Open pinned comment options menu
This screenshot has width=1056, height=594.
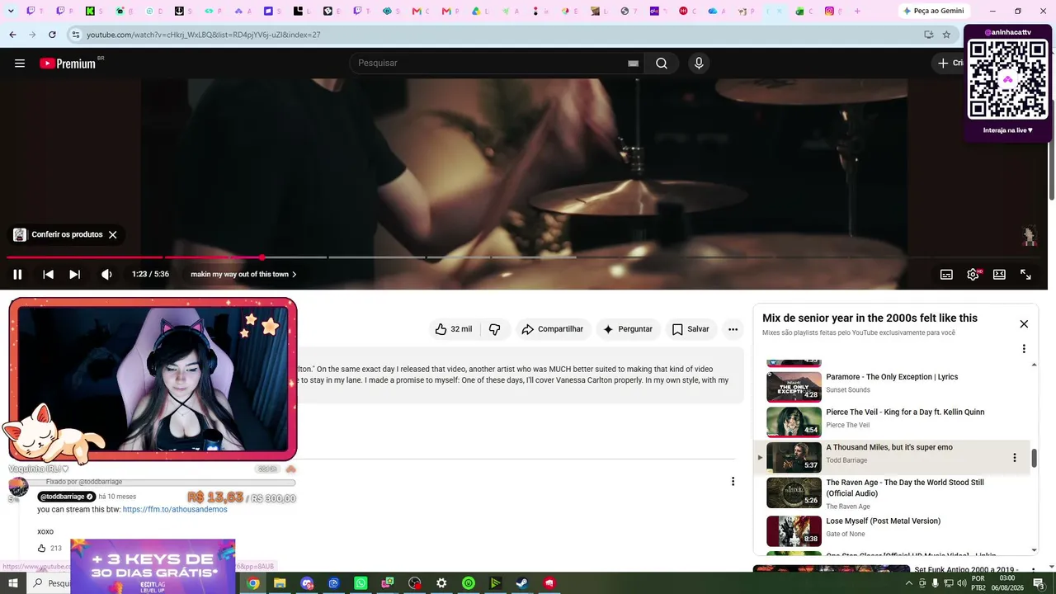point(733,481)
